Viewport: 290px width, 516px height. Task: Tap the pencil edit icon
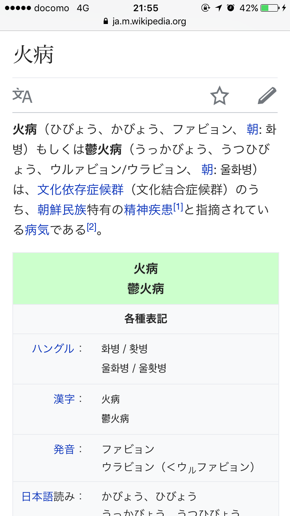267,96
